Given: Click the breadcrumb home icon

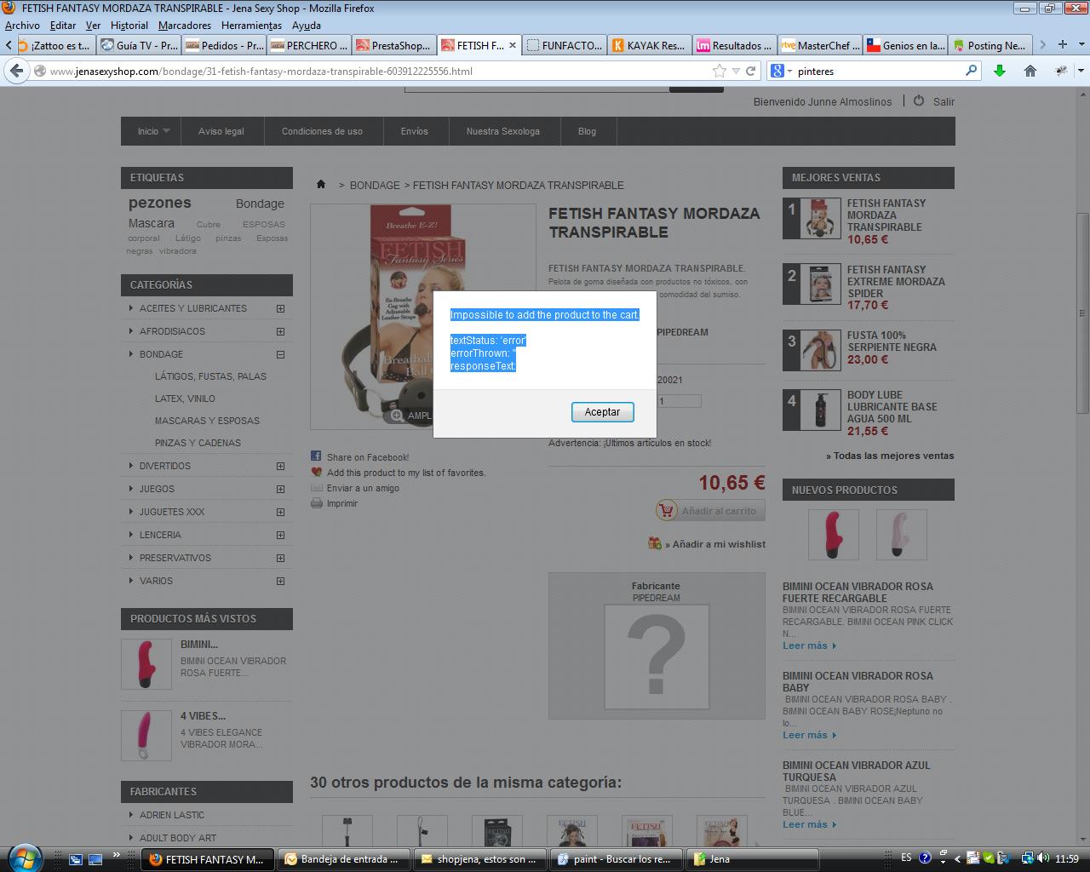Looking at the screenshot, I should tap(321, 185).
